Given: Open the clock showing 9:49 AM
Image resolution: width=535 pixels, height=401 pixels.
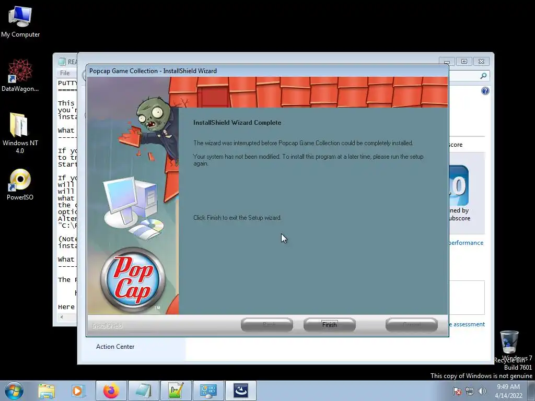Looking at the screenshot, I should pyautogui.click(x=508, y=391).
